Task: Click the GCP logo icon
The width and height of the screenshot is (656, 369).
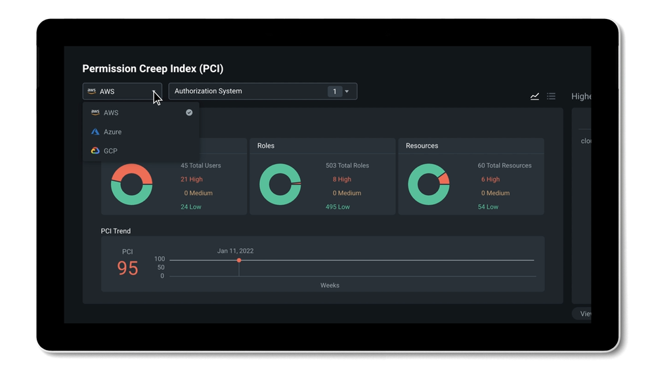Action: pos(95,150)
